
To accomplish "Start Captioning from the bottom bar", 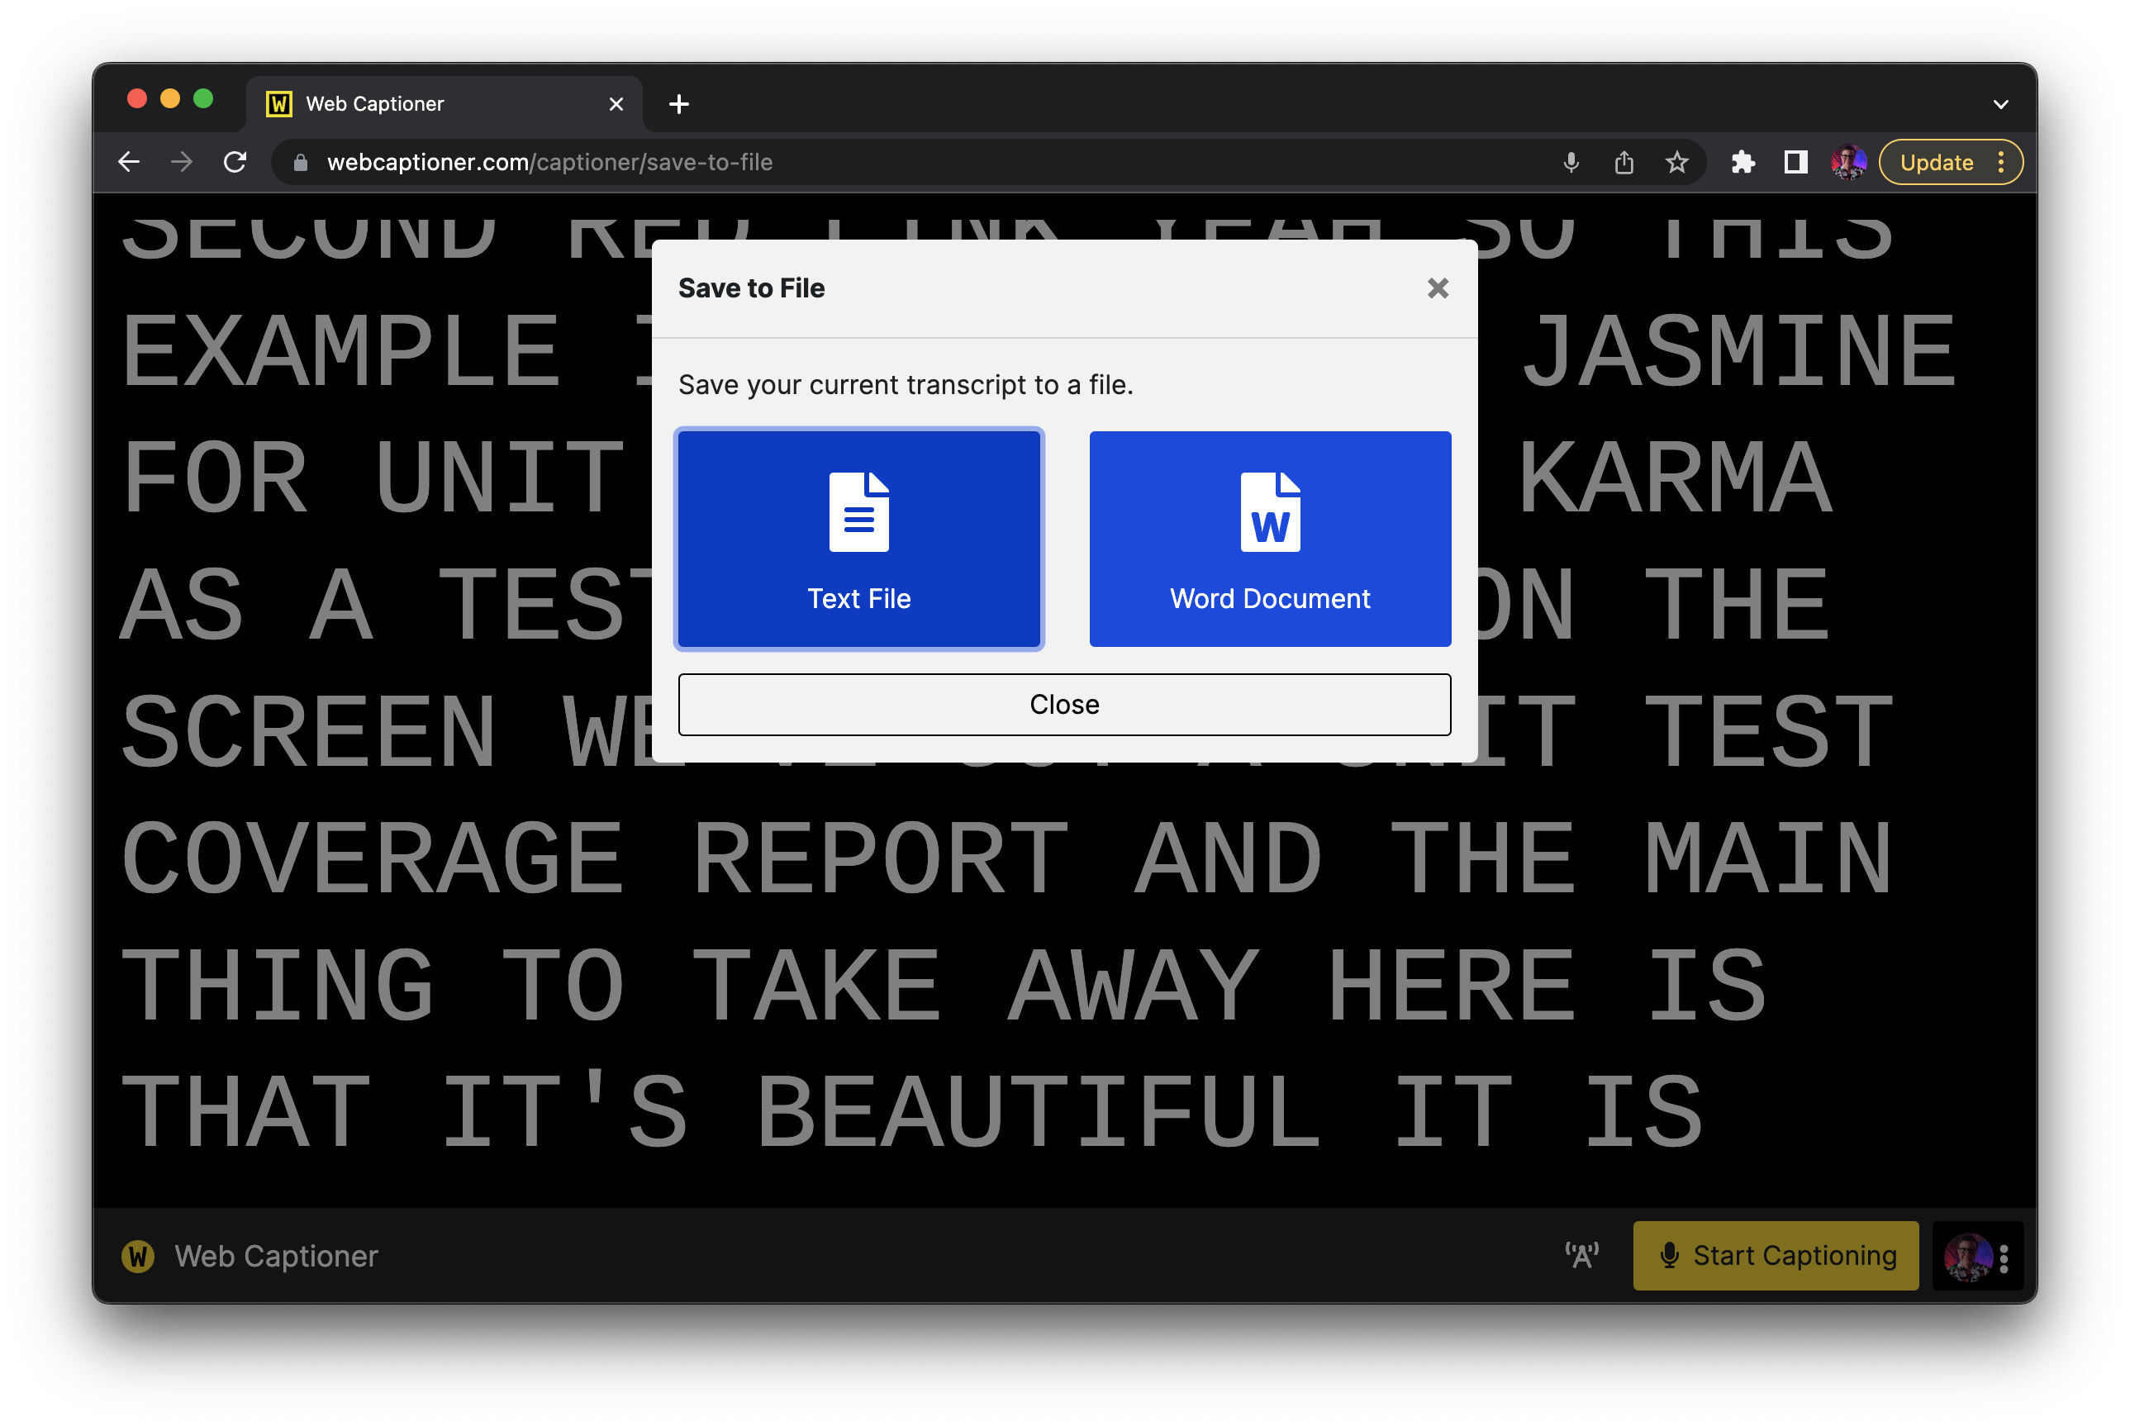I will click(x=1776, y=1255).
